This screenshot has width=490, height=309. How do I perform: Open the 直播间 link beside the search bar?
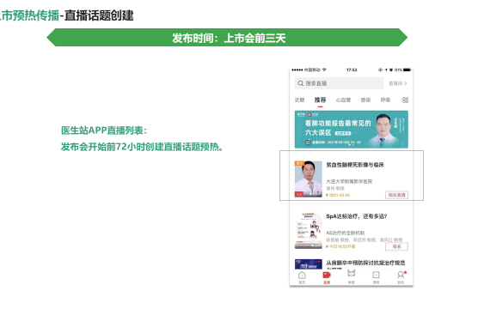click(397, 83)
